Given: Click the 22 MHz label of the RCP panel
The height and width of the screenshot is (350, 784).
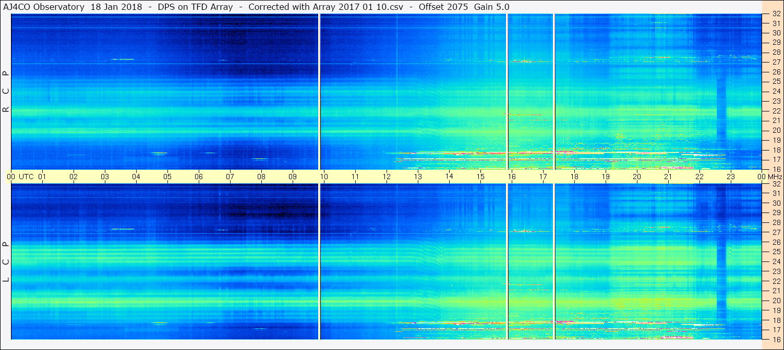Looking at the screenshot, I should (x=776, y=111).
